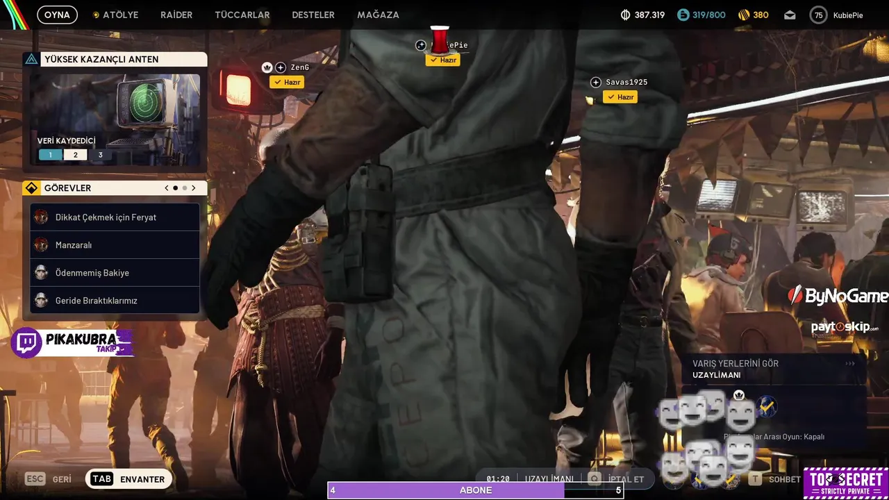Open the RAİDER tab
Screen dimensions: 889x500
click(176, 15)
